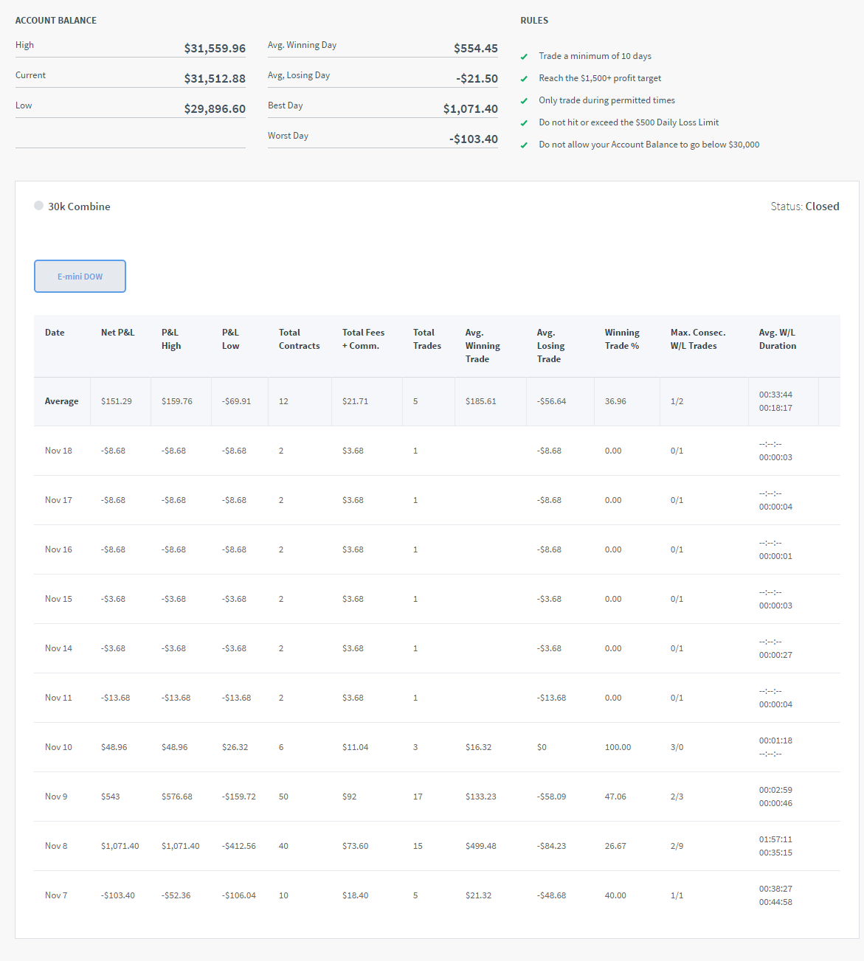
Task: Expand the Nov 9 row entry
Action: click(x=55, y=797)
